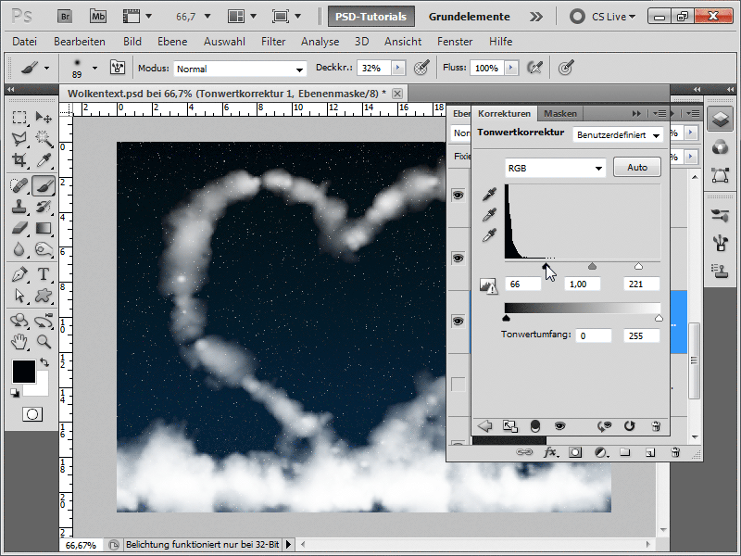This screenshot has width=741, height=556.
Task: Open the zoom level 66,7 dropdown
Action: coord(207,17)
